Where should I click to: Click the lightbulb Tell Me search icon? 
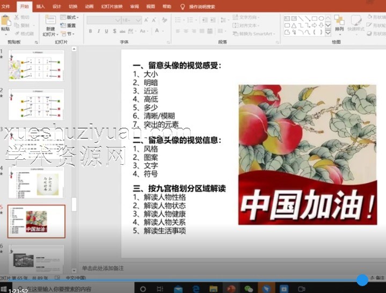point(183,6)
